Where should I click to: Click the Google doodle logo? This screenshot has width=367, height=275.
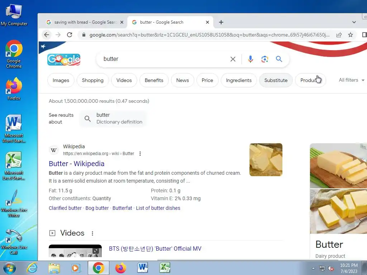(64, 59)
